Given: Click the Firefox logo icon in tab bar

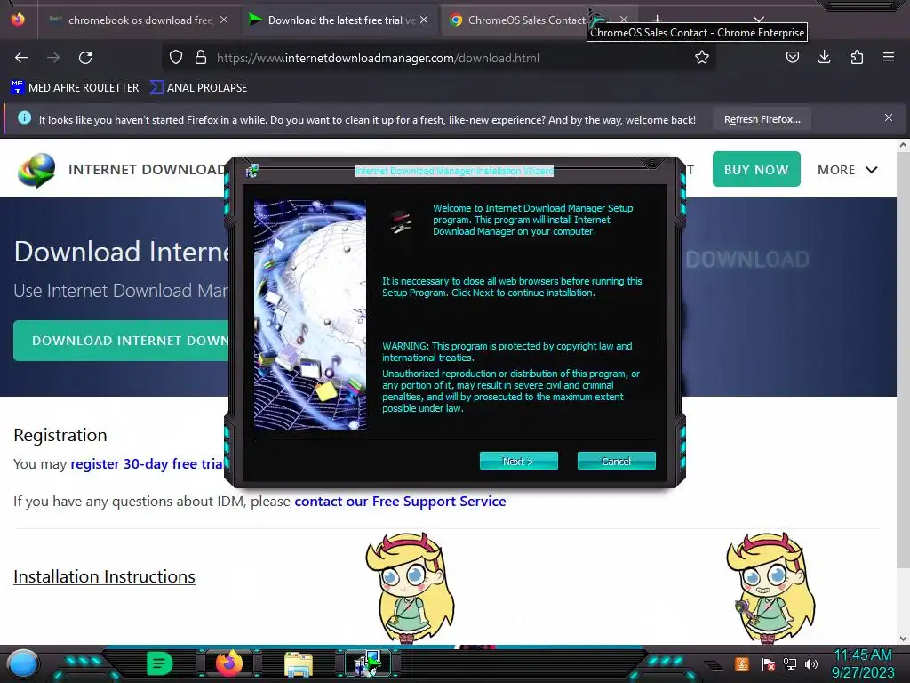Looking at the screenshot, I should tap(18, 20).
